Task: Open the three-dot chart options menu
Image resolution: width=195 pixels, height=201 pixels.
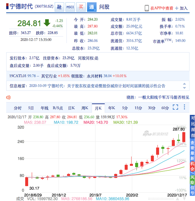Action: pos(184,107)
